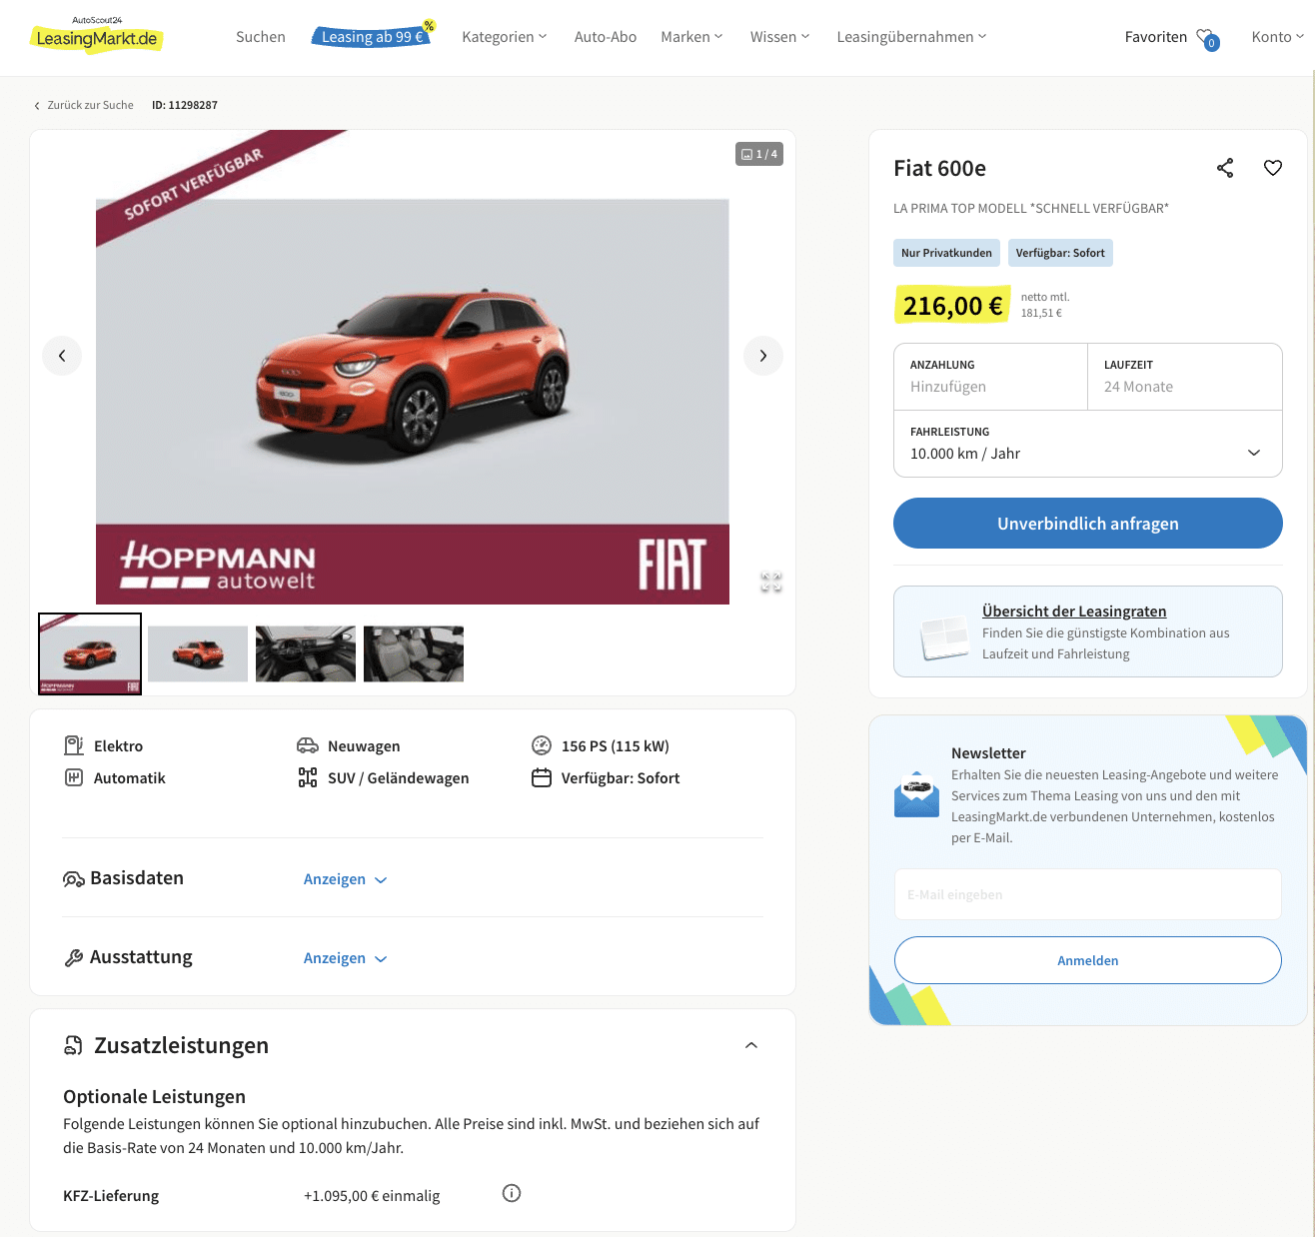Screen dimensions: 1315x1237
Task: Click Laufzeit 24 Monate field
Action: tap(1185, 377)
